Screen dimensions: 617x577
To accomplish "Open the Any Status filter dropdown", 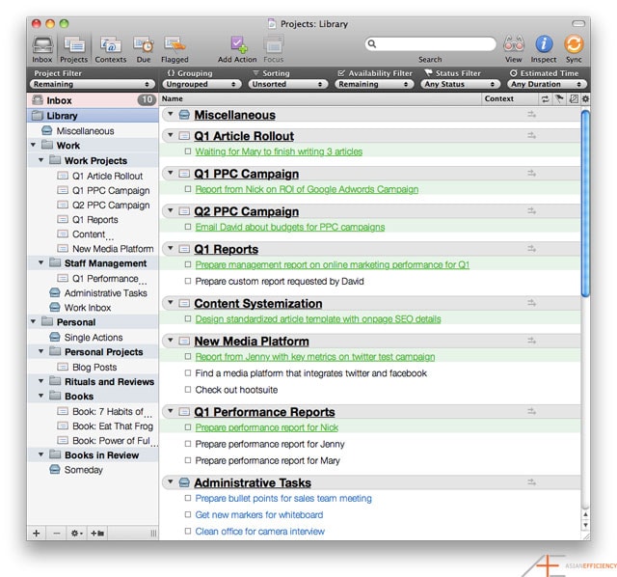I will (460, 84).
